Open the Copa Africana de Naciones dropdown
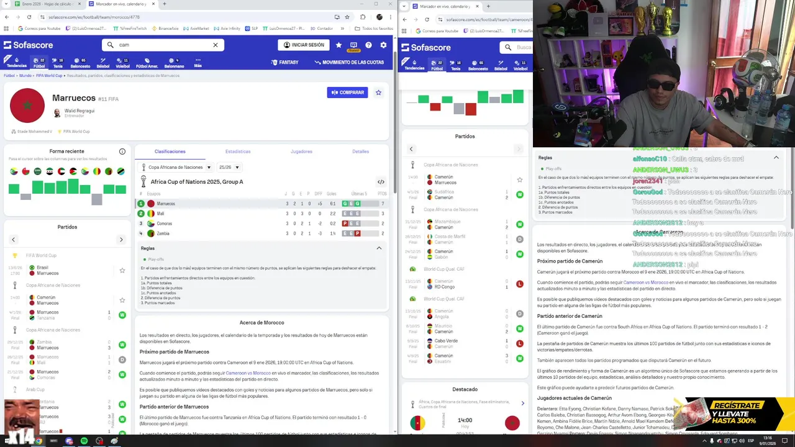The height and width of the screenshot is (447, 795). tap(176, 167)
